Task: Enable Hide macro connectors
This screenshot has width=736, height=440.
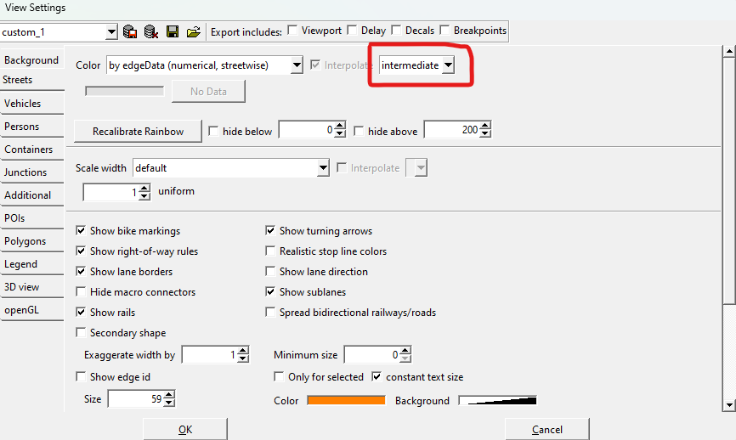Action: pyautogui.click(x=81, y=291)
